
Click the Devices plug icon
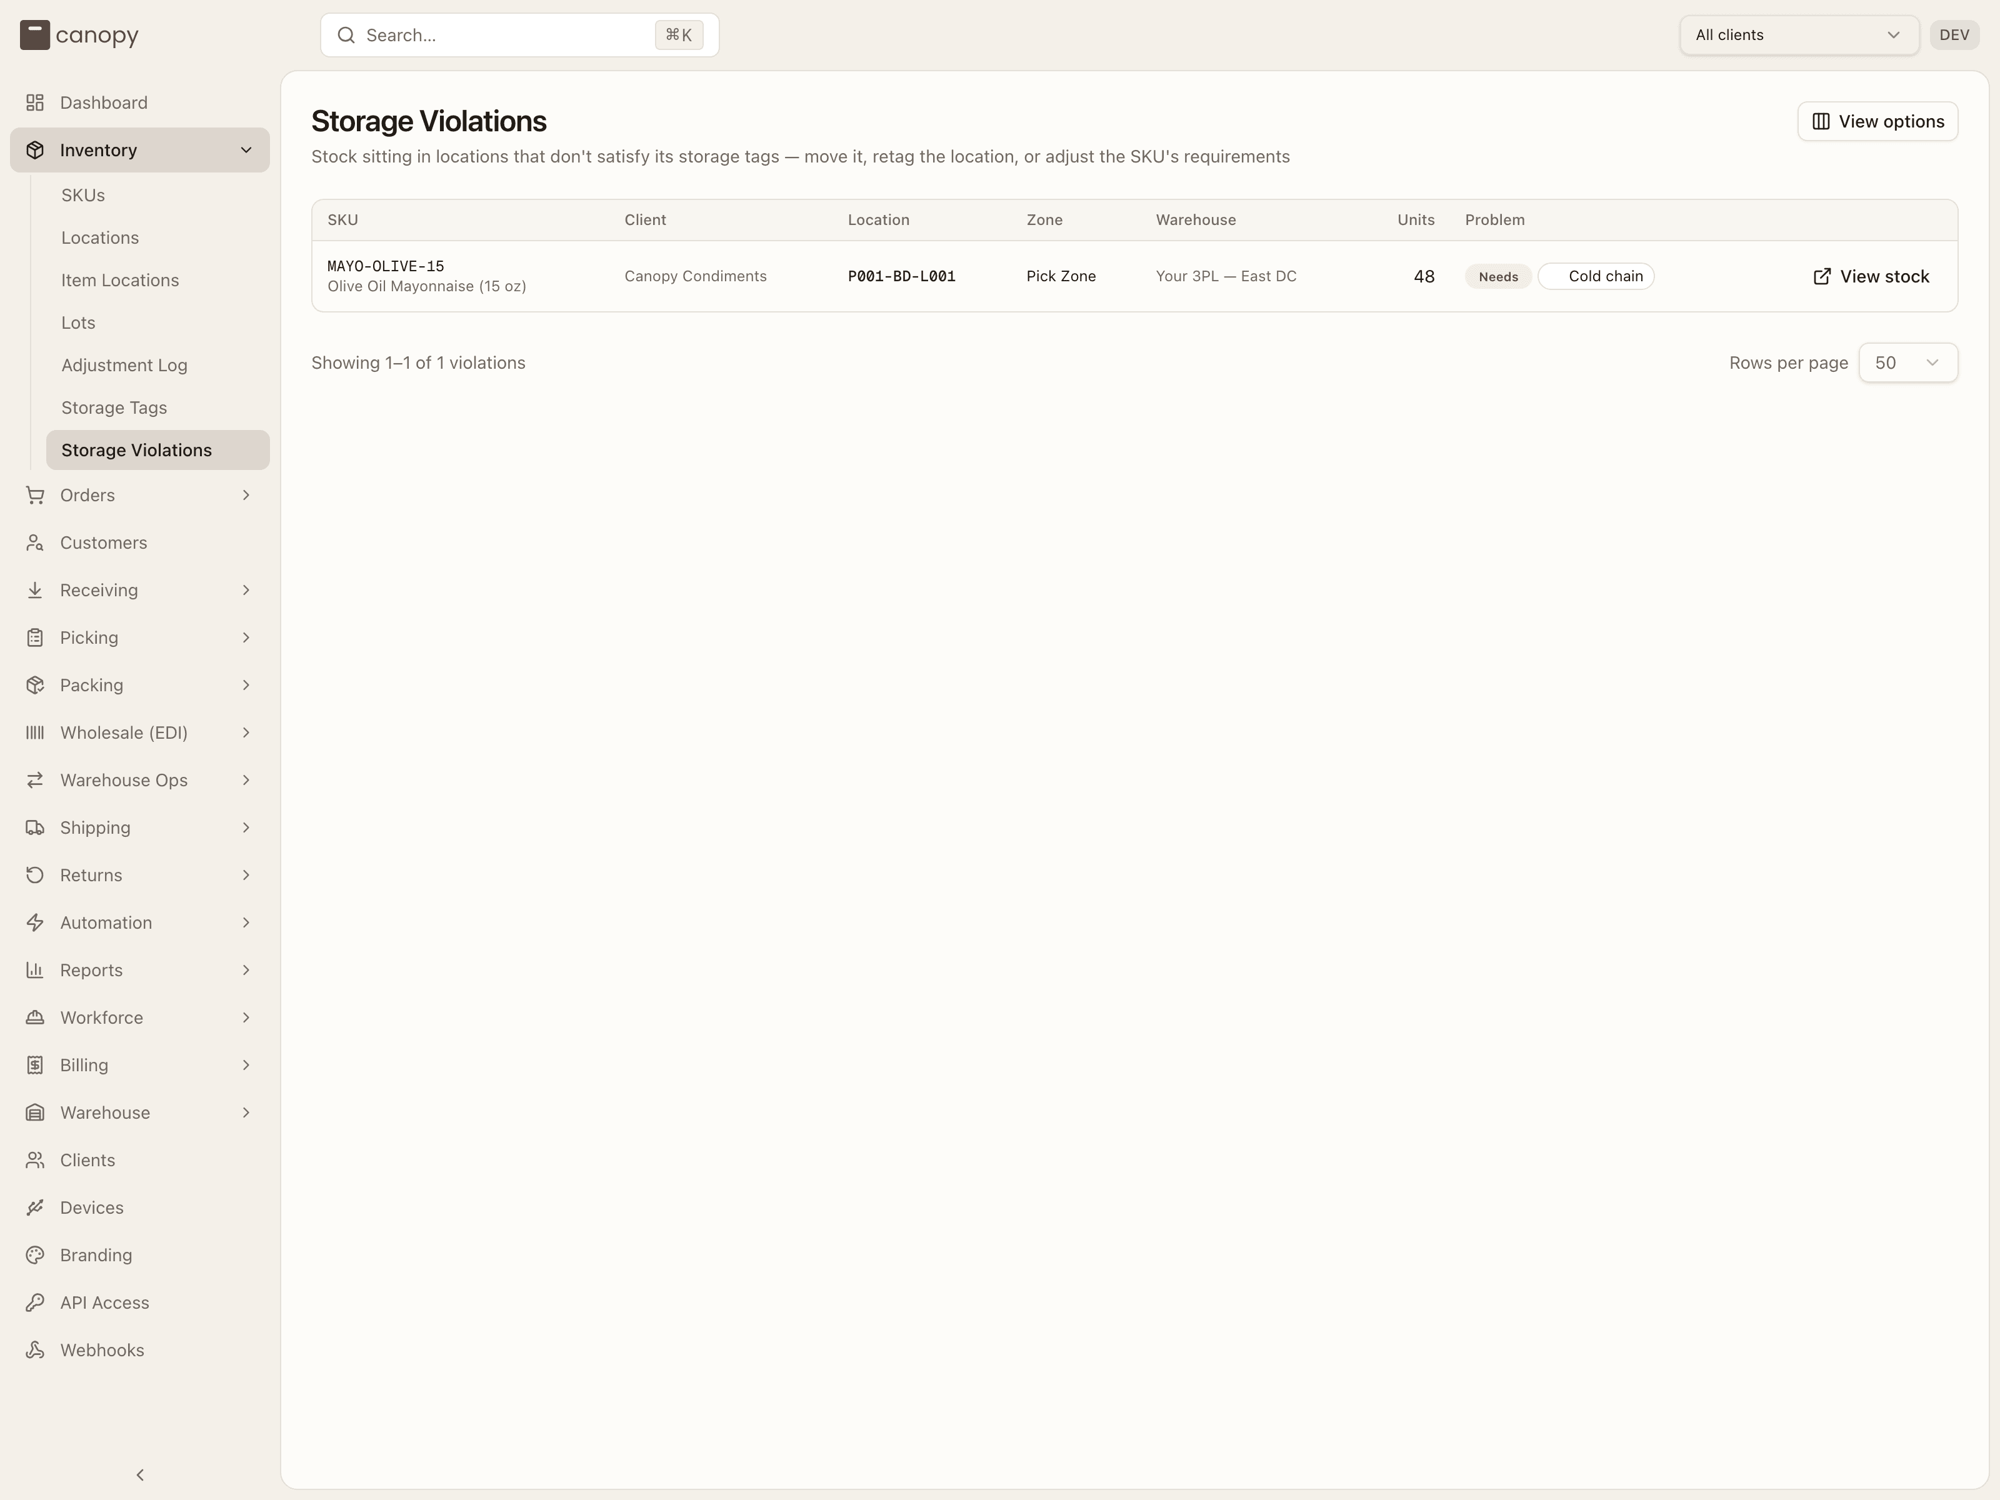[x=34, y=1207]
